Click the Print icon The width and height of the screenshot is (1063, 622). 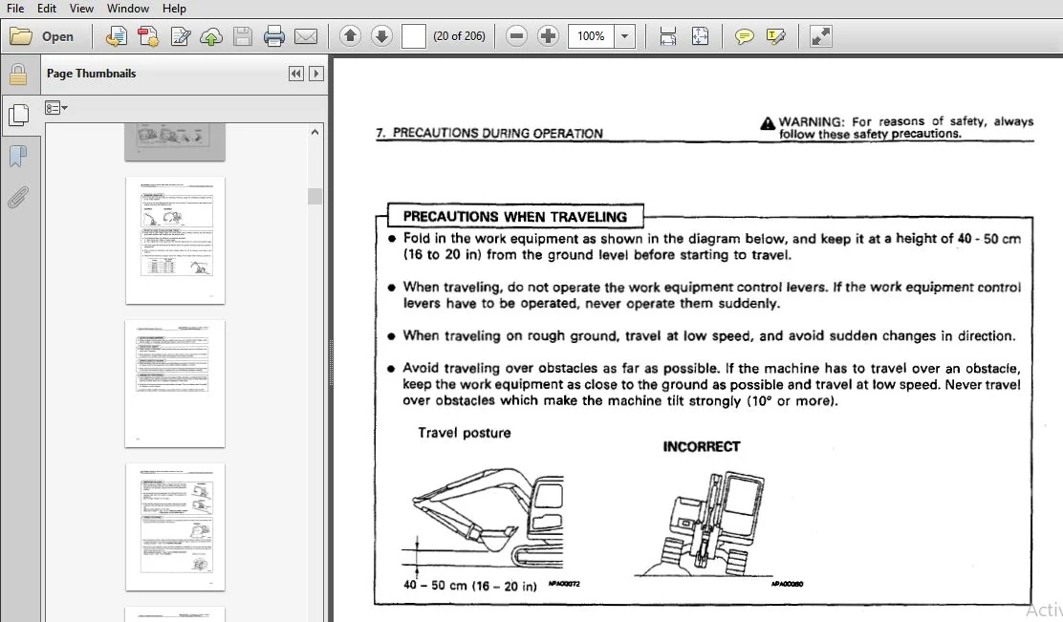click(x=274, y=36)
